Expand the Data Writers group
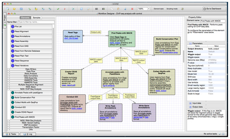230x139 pixels. 30,69
